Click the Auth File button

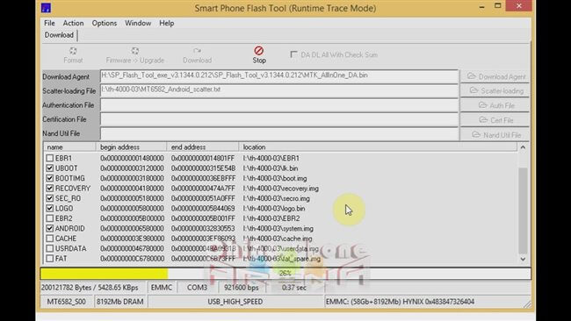pos(495,105)
